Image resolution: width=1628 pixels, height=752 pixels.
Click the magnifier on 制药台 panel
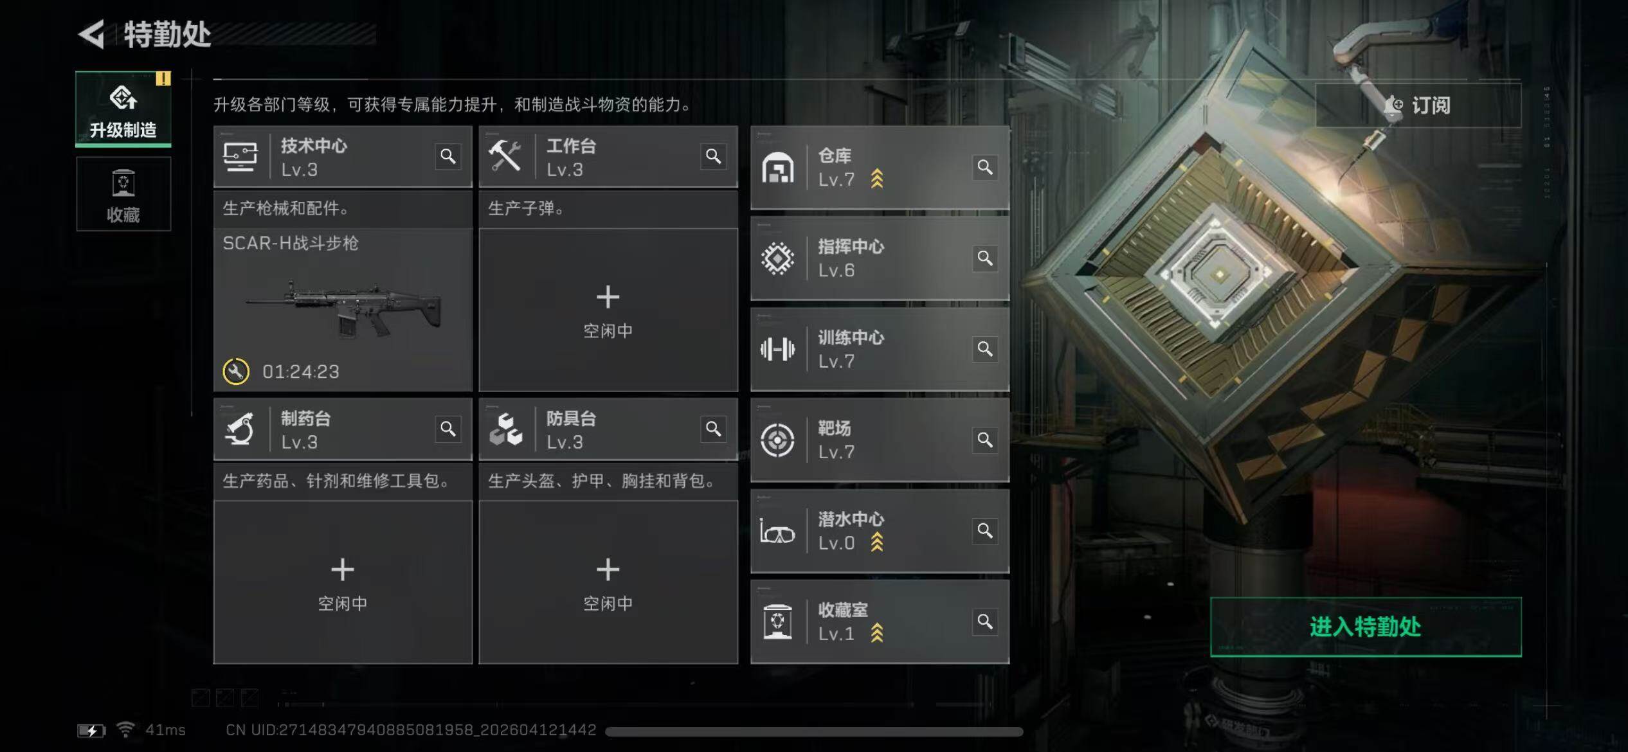pos(448,429)
